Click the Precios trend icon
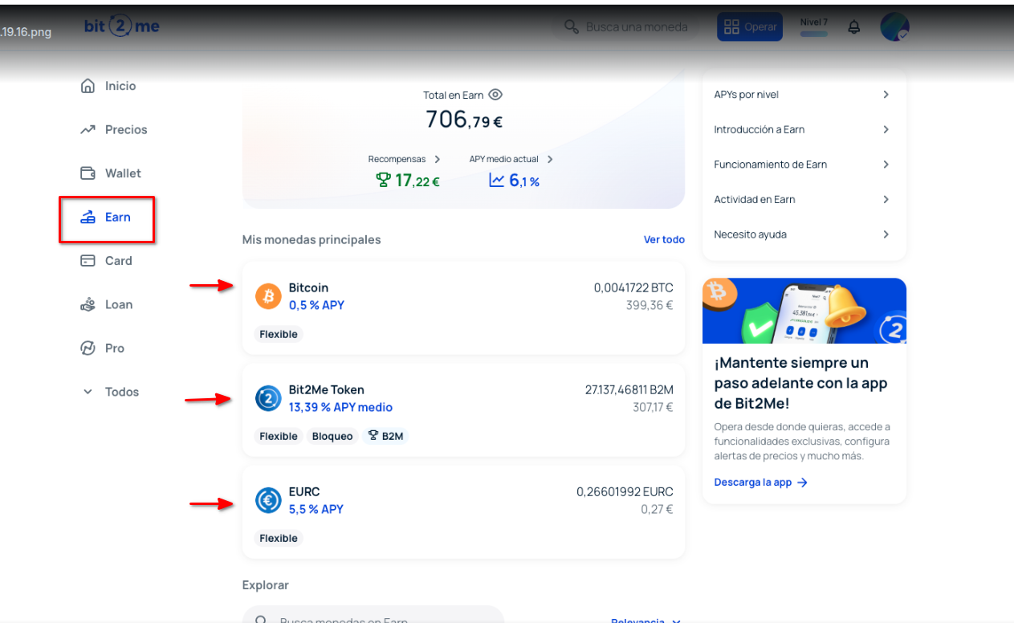The image size is (1014, 623). [x=88, y=129]
